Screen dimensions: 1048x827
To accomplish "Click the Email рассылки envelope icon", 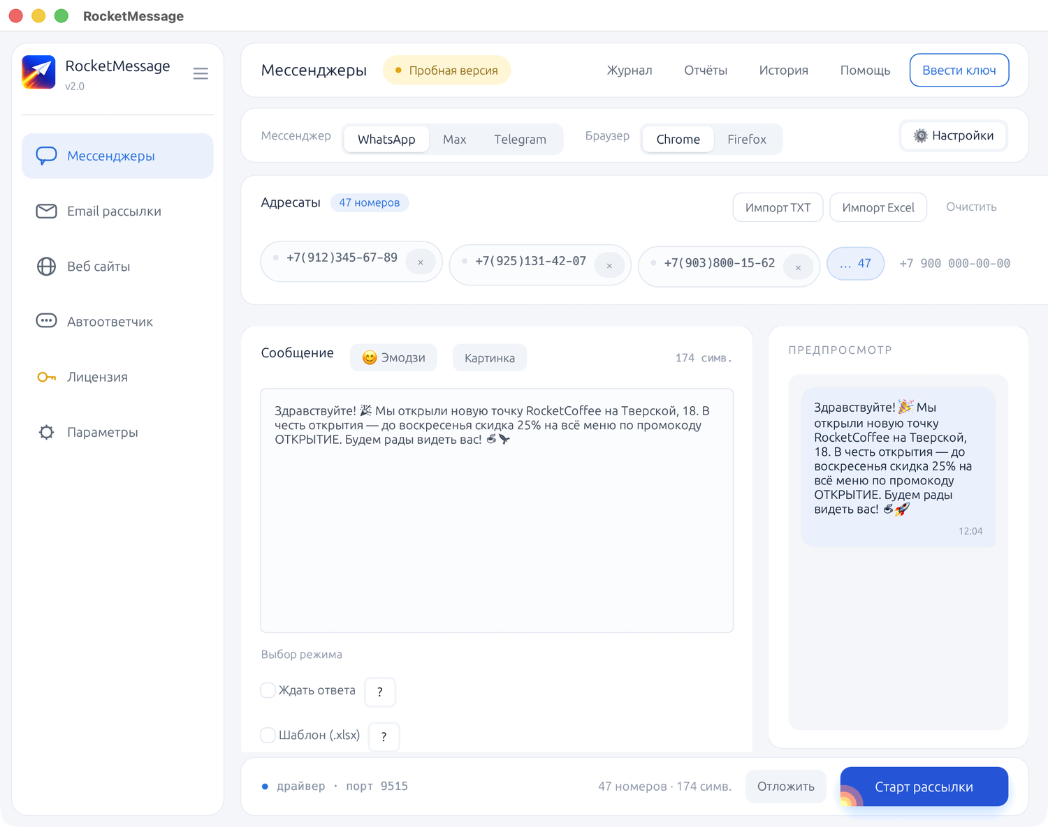I will coord(46,211).
